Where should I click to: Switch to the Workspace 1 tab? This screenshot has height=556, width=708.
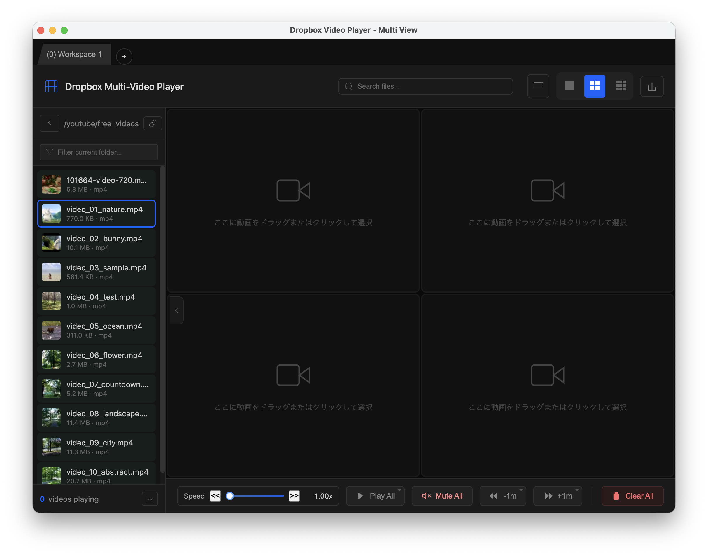pyautogui.click(x=74, y=54)
